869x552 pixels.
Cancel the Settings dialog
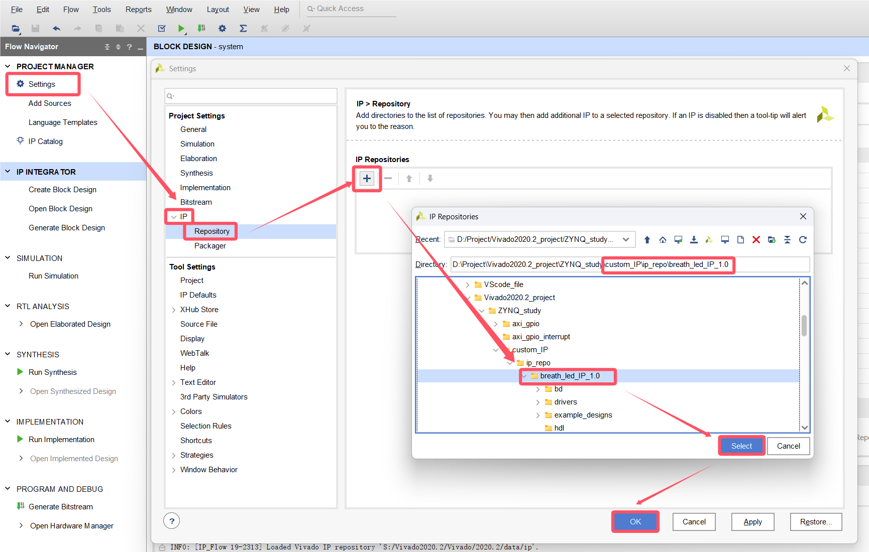pyautogui.click(x=694, y=522)
